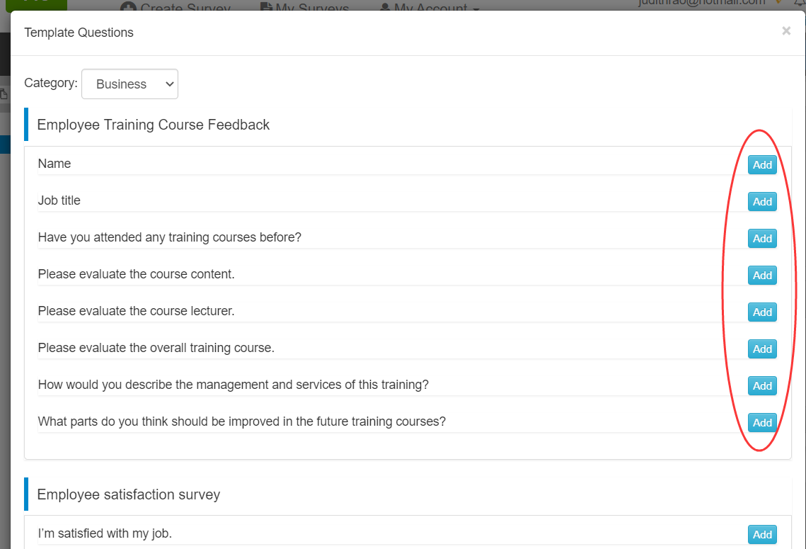Close the Template Questions dialog
Image resolution: width=806 pixels, height=549 pixels.
point(786,31)
